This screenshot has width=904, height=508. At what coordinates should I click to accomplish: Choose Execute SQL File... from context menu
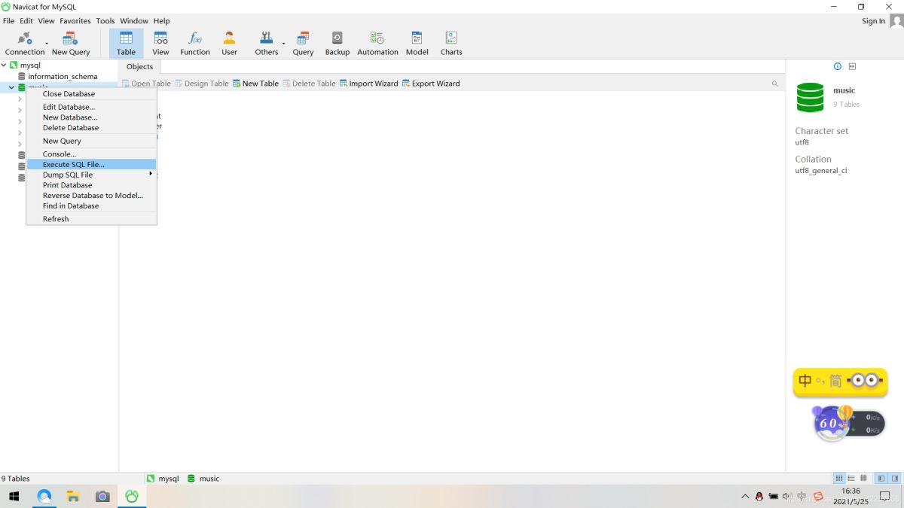pos(91,164)
